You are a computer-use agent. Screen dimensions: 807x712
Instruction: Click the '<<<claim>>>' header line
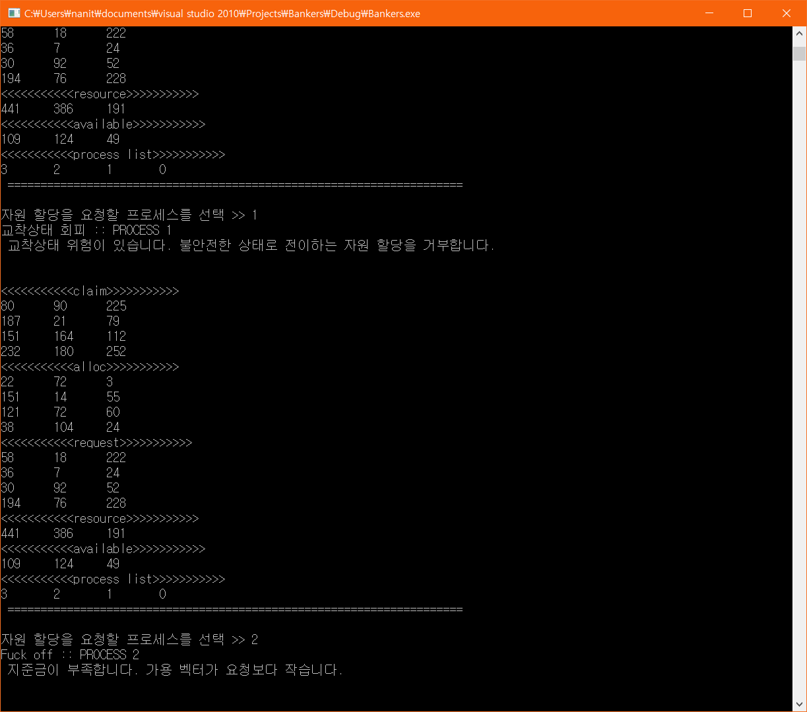pyautogui.click(x=90, y=291)
